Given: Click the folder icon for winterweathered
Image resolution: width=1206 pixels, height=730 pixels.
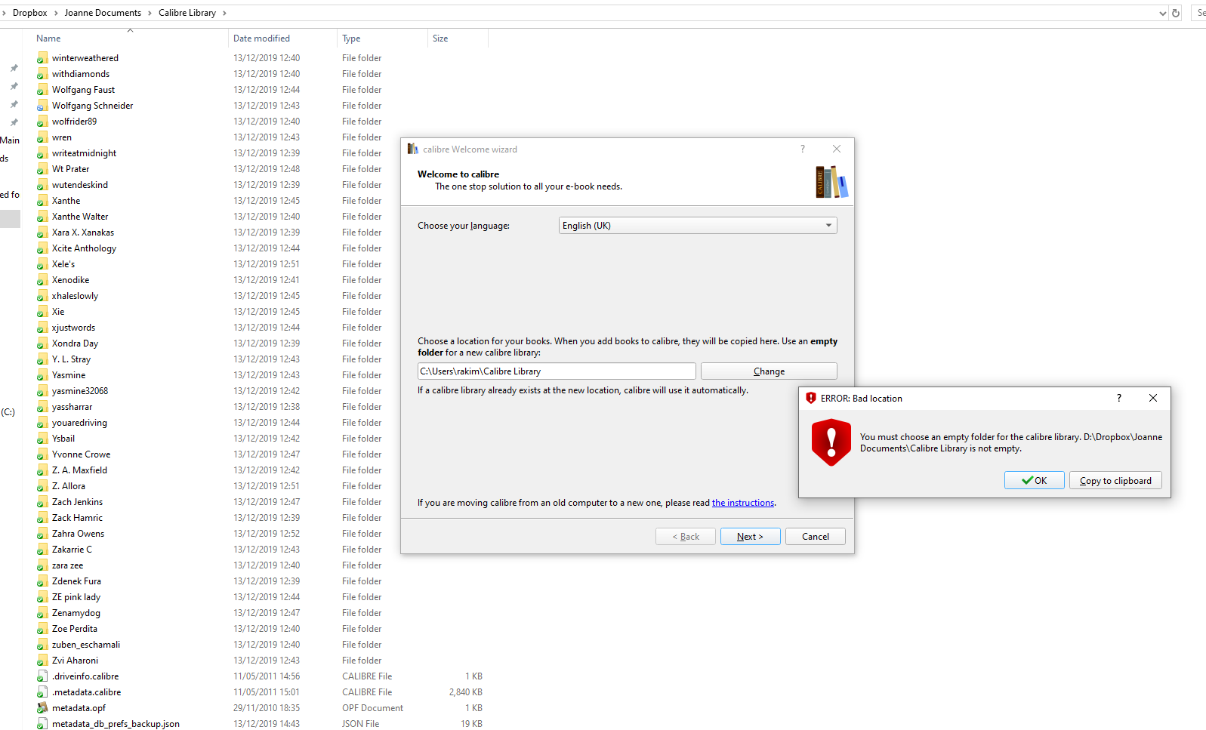Looking at the screenshot, I should (42, 58).
